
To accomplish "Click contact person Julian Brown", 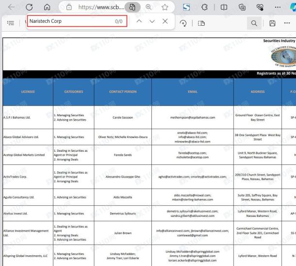I will (123, 233).
